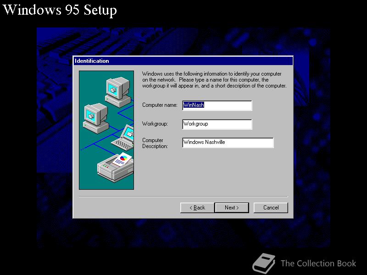367x275 pixels.
Task: Click the identification instructions paragraph
Action: [214, 80]
